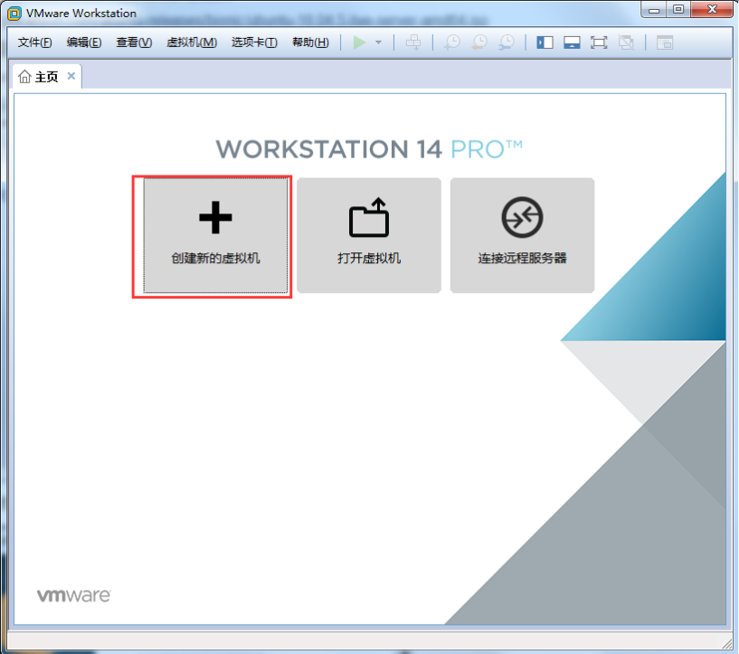Toggle the library sidebar panel icon

click(x=545, y=43)
